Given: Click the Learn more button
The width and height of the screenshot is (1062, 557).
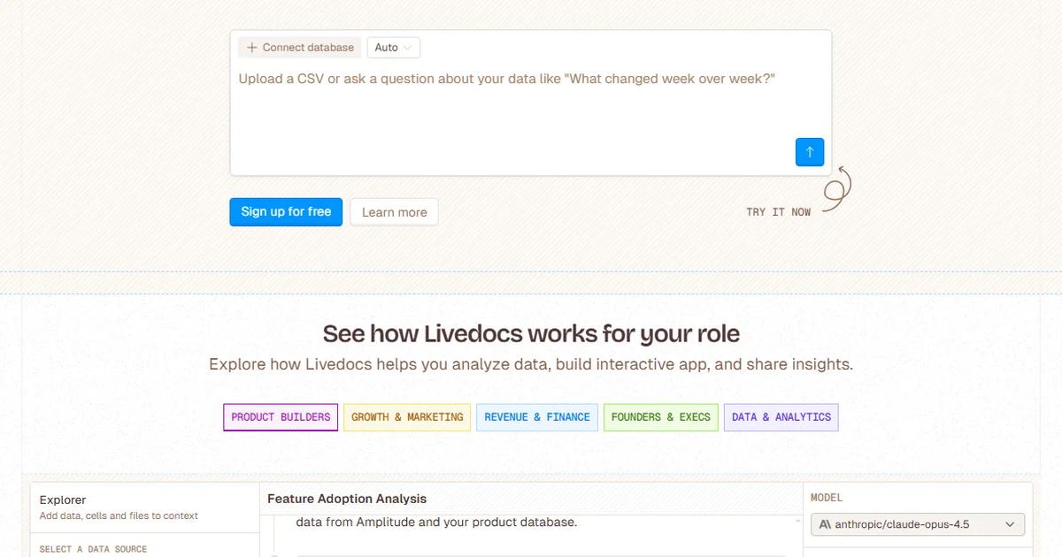Looking at the screenshot, I should [x=394, y=212].
